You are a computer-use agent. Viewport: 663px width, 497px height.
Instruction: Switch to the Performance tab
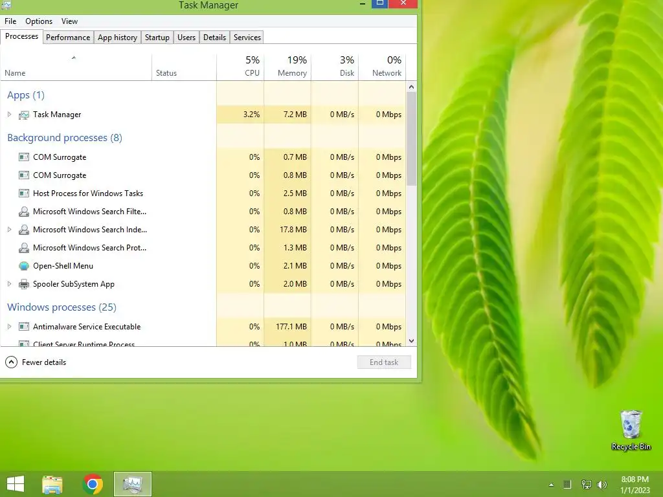coord(68,37)
